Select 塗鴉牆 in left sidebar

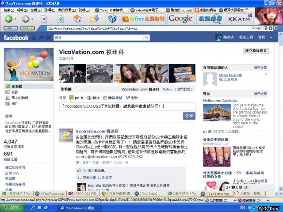coord(28,87)
